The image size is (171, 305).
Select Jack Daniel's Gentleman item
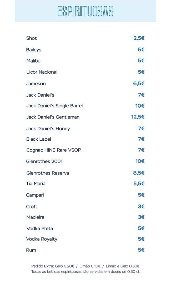(x=53, y=117)
